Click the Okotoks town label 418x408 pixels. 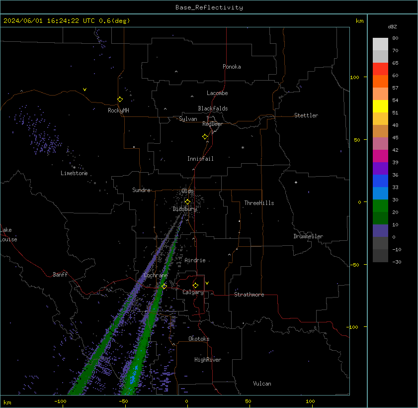[x=199, y=339]
